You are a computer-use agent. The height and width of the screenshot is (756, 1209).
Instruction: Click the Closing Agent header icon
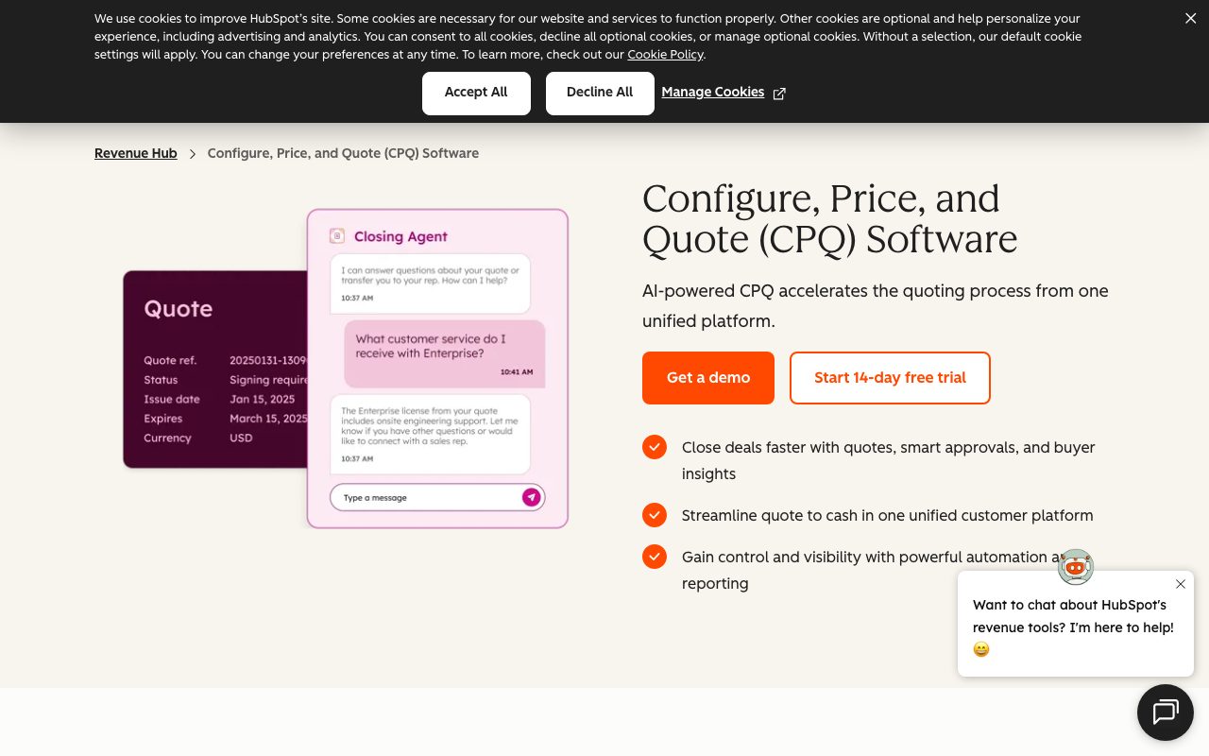click(x=337, y=236)
